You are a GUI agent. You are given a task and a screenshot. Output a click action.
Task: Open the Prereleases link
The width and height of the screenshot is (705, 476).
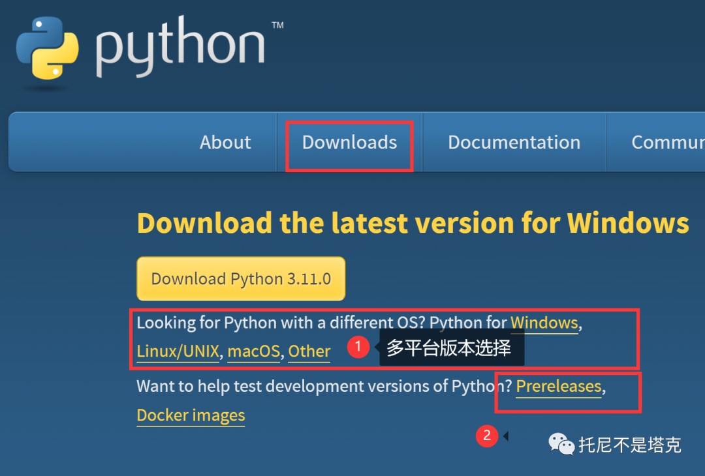tap(558, 386)
